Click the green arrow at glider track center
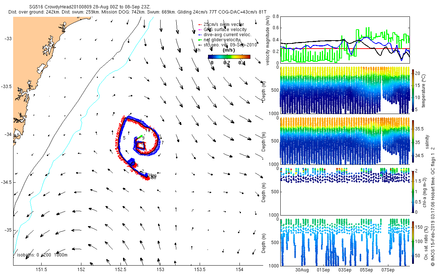Image resolution: width=438 pixels, height=274 pixels. tap(139, 137)
